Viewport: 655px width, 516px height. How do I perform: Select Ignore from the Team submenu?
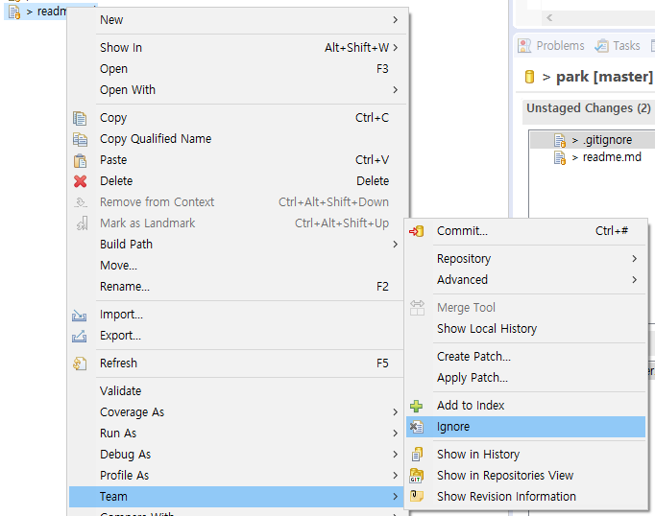[453, 427]
